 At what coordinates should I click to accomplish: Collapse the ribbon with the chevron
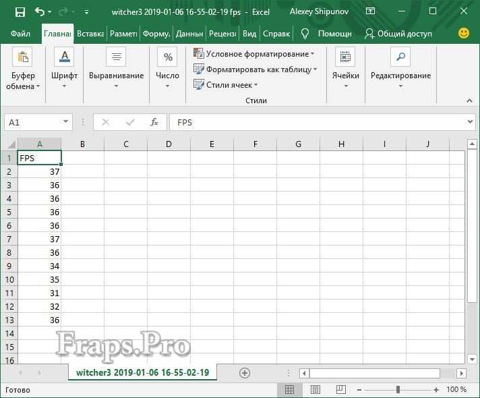pyautogui.click(x=469, y=101)
